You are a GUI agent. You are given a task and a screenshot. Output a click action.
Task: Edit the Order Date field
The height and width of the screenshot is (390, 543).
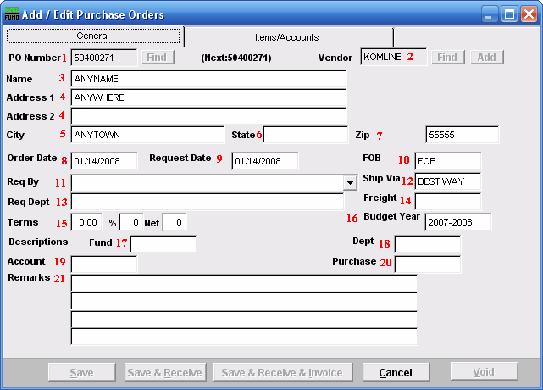(103, 161)
